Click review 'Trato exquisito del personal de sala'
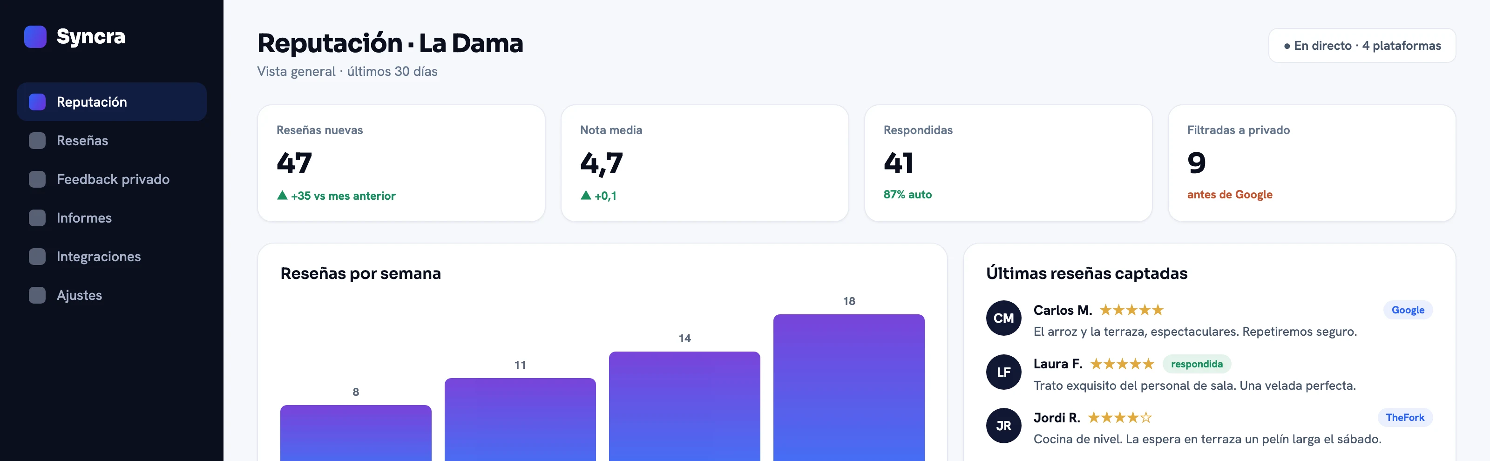 pyautogui.click(x=1194, y=386)
